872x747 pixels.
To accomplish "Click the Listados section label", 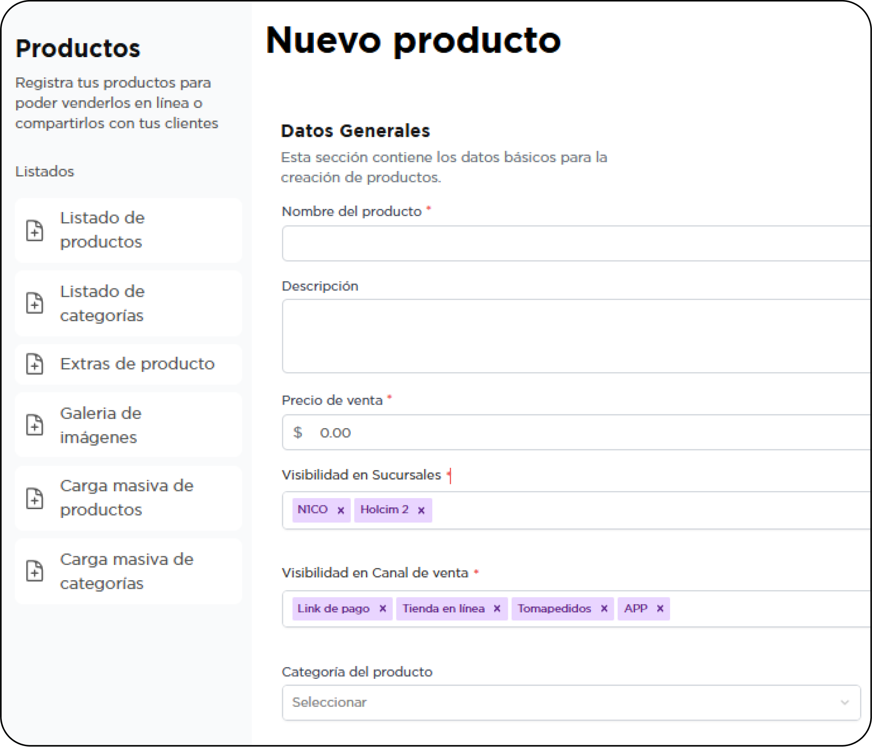I will point(45,171).
